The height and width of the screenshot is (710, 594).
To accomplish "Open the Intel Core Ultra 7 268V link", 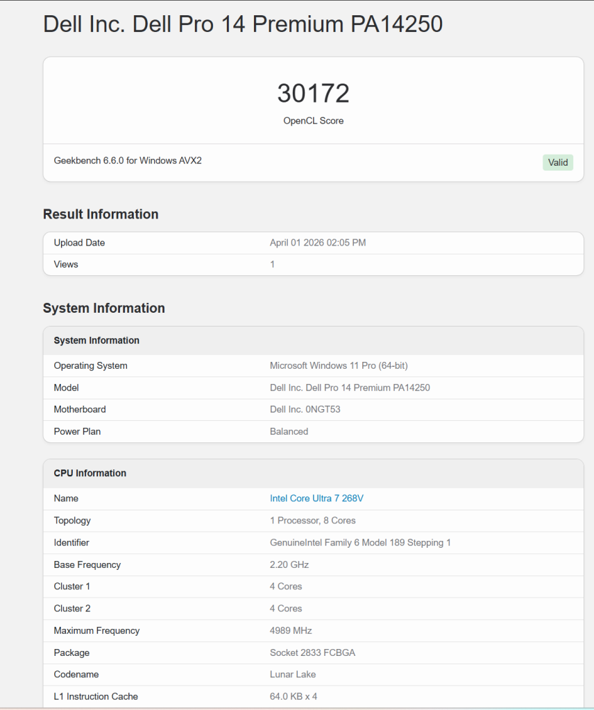I will pos(316,498).
